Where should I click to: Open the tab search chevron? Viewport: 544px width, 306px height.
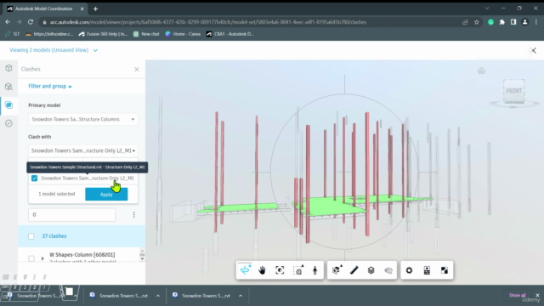[x=487, y=8]
